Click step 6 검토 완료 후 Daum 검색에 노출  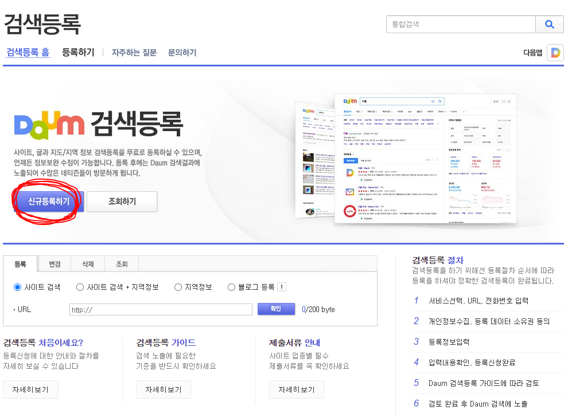pyautogui.click(x=478, y=404)
